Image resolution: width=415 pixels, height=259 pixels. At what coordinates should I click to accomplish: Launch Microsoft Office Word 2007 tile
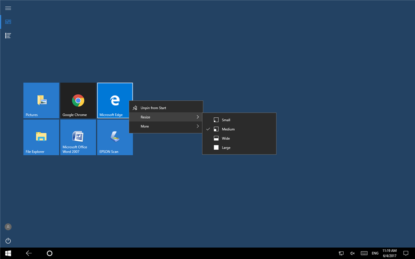point(78,137)
